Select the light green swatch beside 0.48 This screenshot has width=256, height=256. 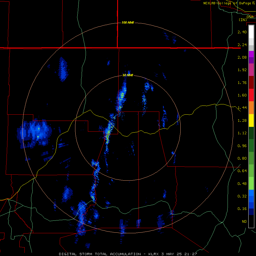(x=251, y=183)
